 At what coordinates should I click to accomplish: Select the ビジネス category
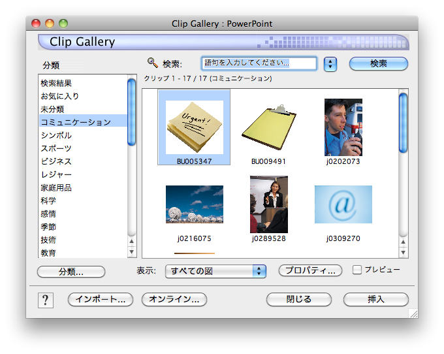click(56, 161)
